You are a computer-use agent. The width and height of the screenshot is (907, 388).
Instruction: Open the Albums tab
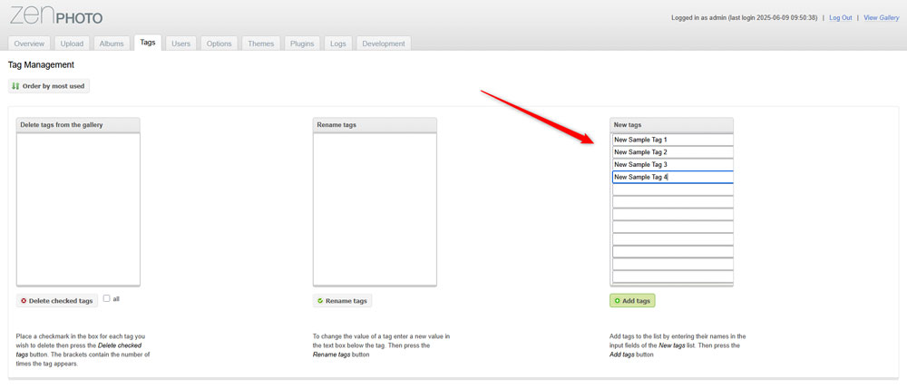pyautogui.click(x=112, y=44)
